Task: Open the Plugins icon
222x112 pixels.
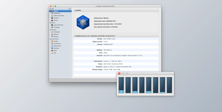Action: pos(52,41)
